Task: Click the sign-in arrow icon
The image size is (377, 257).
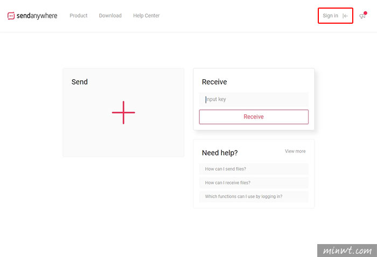Action: (x=345, y=16)
